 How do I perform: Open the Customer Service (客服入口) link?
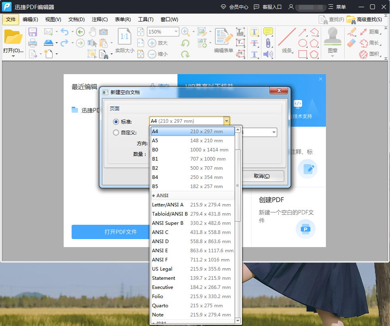pos(267,7)
